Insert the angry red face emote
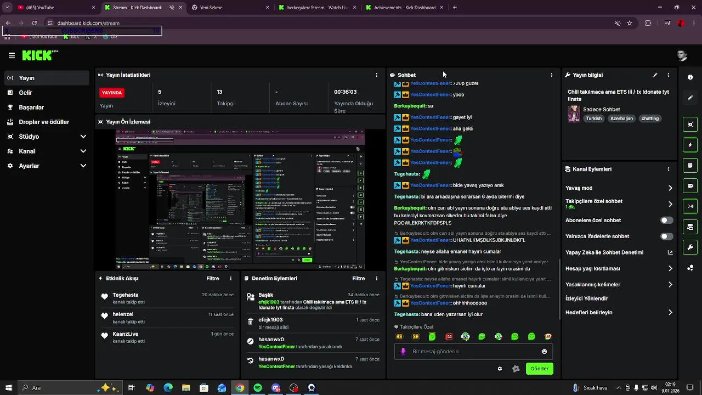Screen dimensions: 702x395 tap(449, 337)
